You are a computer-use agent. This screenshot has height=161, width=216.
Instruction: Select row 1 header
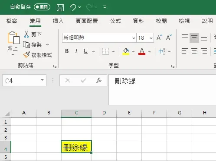click(6, 122)
